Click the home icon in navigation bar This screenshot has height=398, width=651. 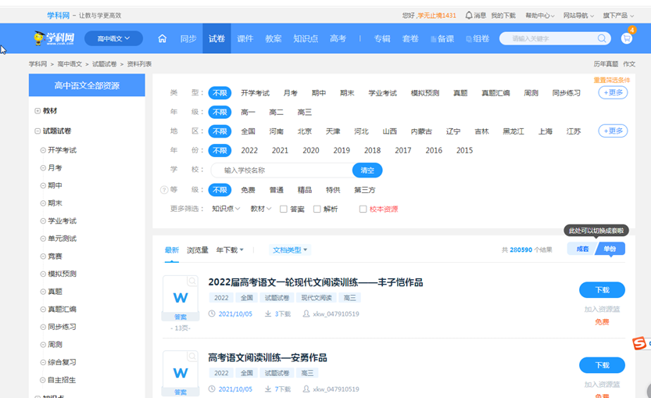(x=163, y=38)
